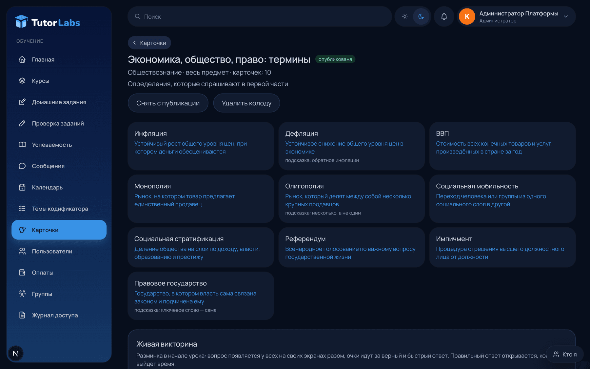Switch to dark theme with moon toggle
The height and width of the screenshot is (369, 590).
[x=421, y=16]
